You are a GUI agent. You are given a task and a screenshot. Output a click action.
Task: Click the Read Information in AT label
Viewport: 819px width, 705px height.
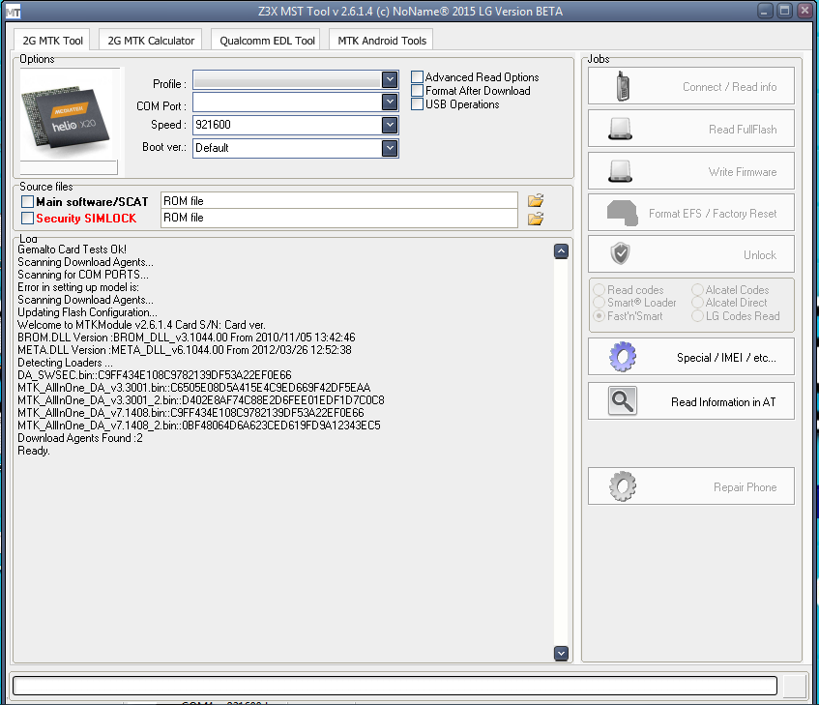tap(723, 402)
